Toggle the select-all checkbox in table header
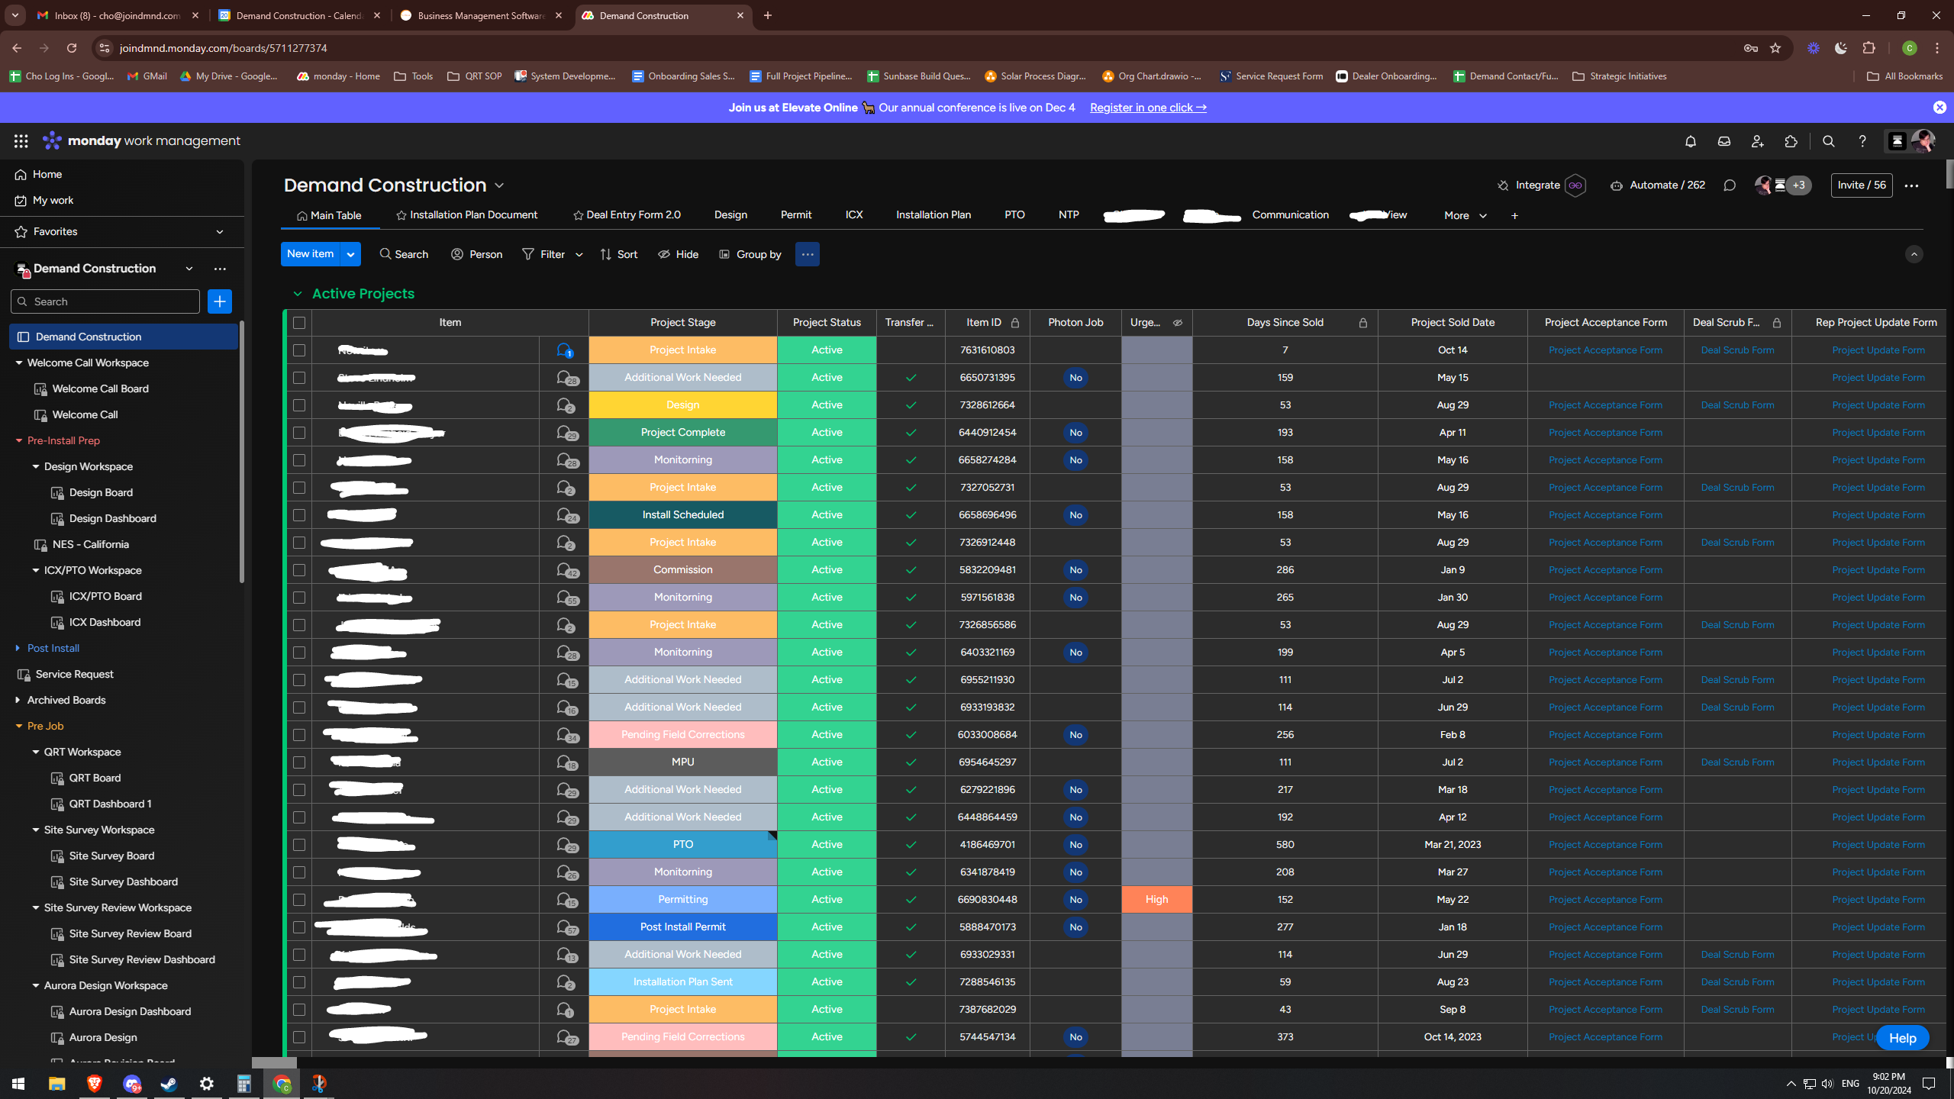The width and height of the screenshot is (1954, 1099). [299, 323]
